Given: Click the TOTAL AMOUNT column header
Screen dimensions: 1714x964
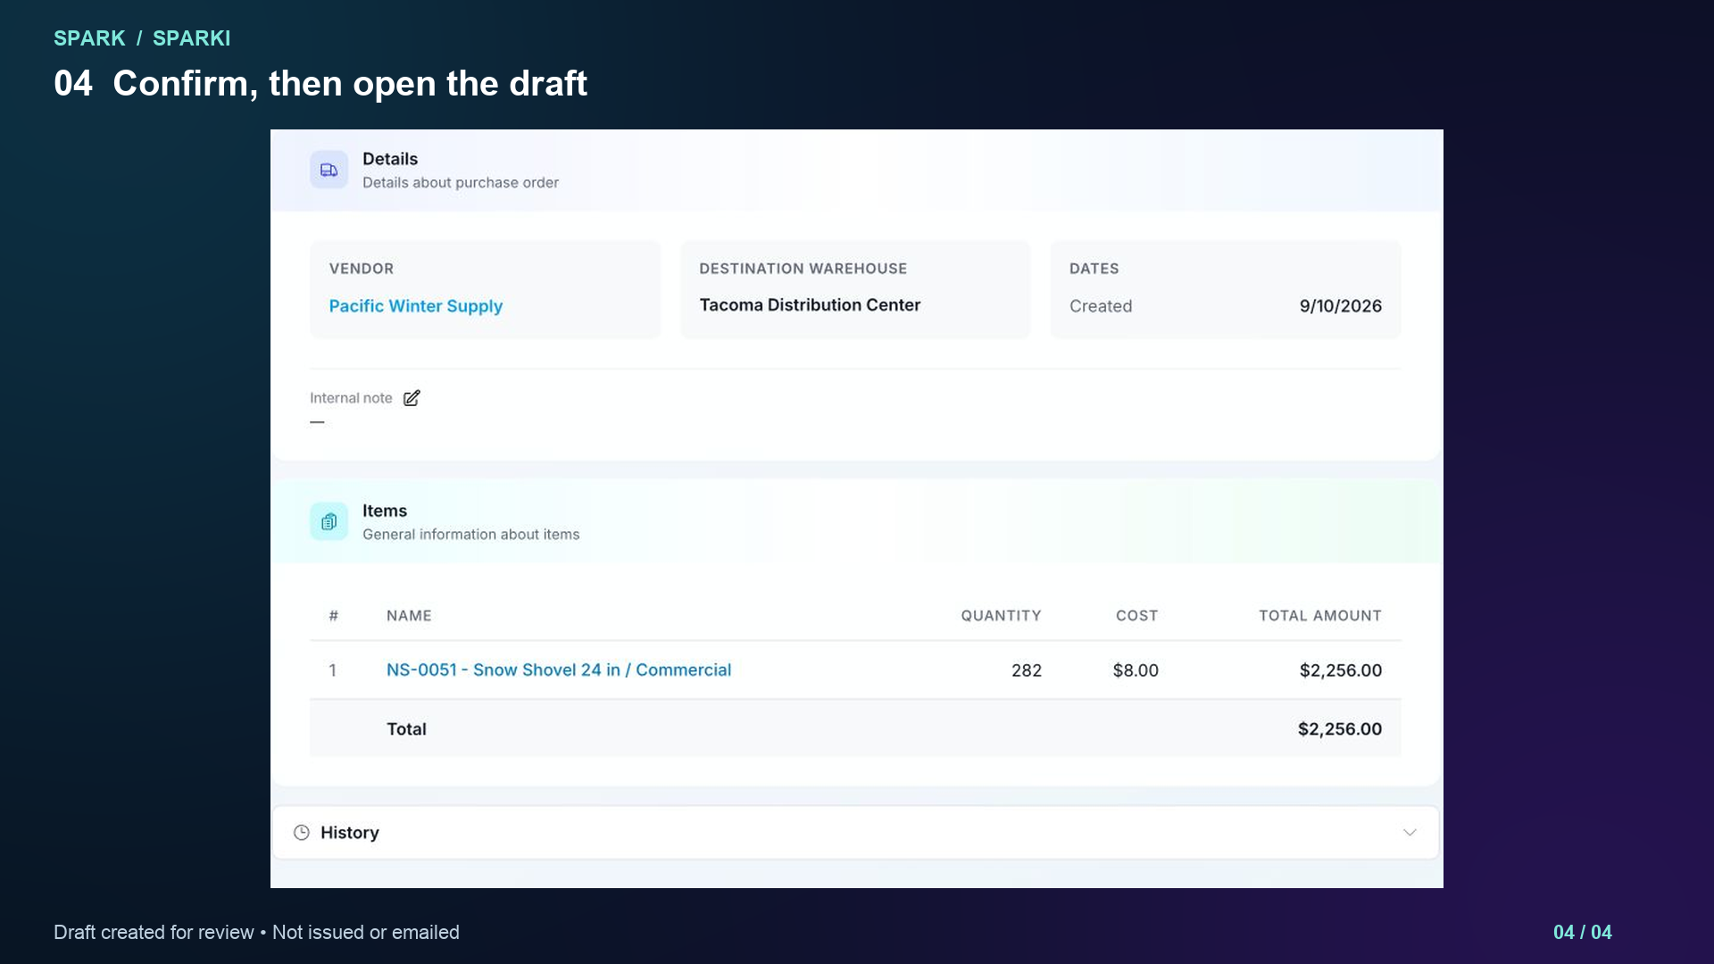Looking at the screenshot, I should point(1320,616).
